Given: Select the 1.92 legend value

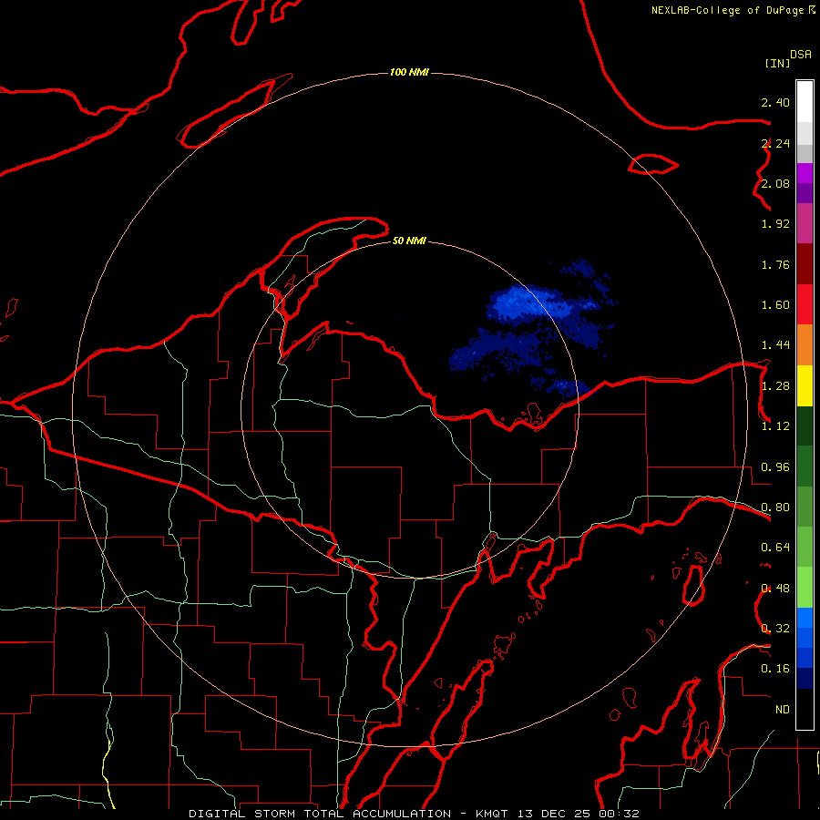Looking at the screenshot, I should click(775, 224).
